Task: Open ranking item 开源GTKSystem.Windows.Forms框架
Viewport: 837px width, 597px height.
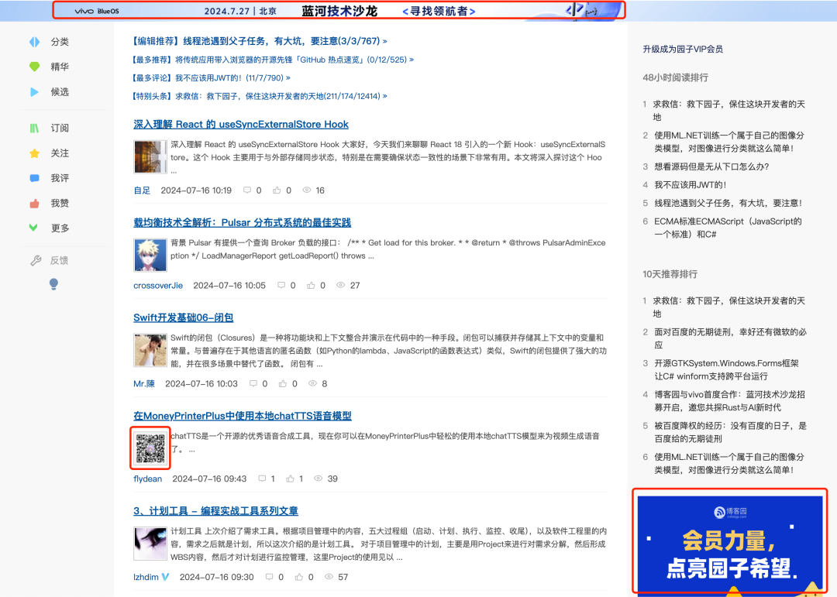Action: (x=726, y=369)
